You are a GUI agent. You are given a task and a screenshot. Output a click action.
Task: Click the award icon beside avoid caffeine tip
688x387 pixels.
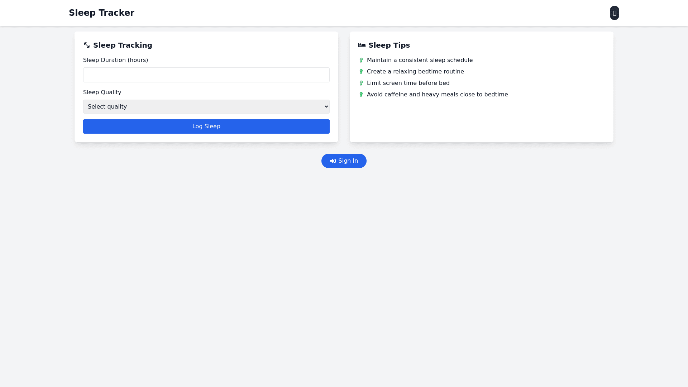[x=361, y=95]
